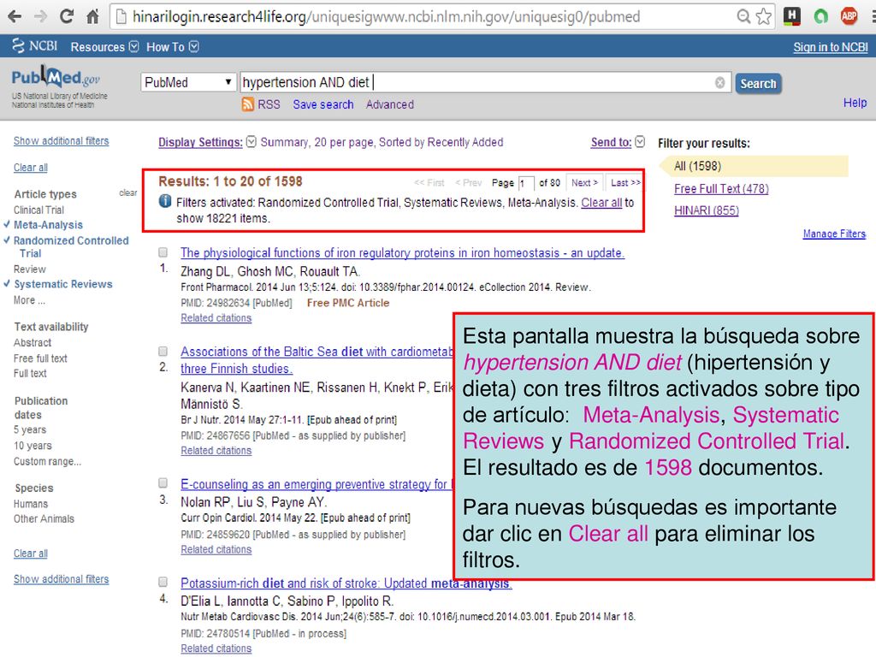Screen dimensions: 876x657
Task: Uncheck the Meta-Analysis filter
Action: [x=48, y=225]
